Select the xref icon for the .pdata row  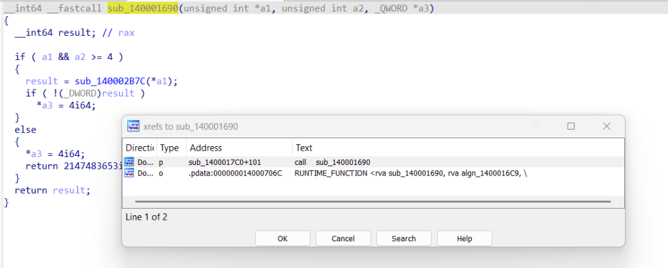pos(129,173)
